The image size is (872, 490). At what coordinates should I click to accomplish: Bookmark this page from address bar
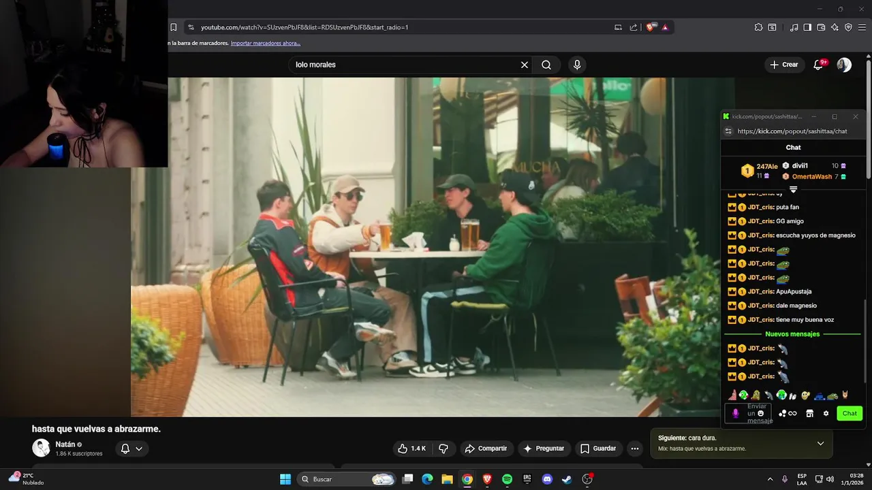(x=174, y=27)
